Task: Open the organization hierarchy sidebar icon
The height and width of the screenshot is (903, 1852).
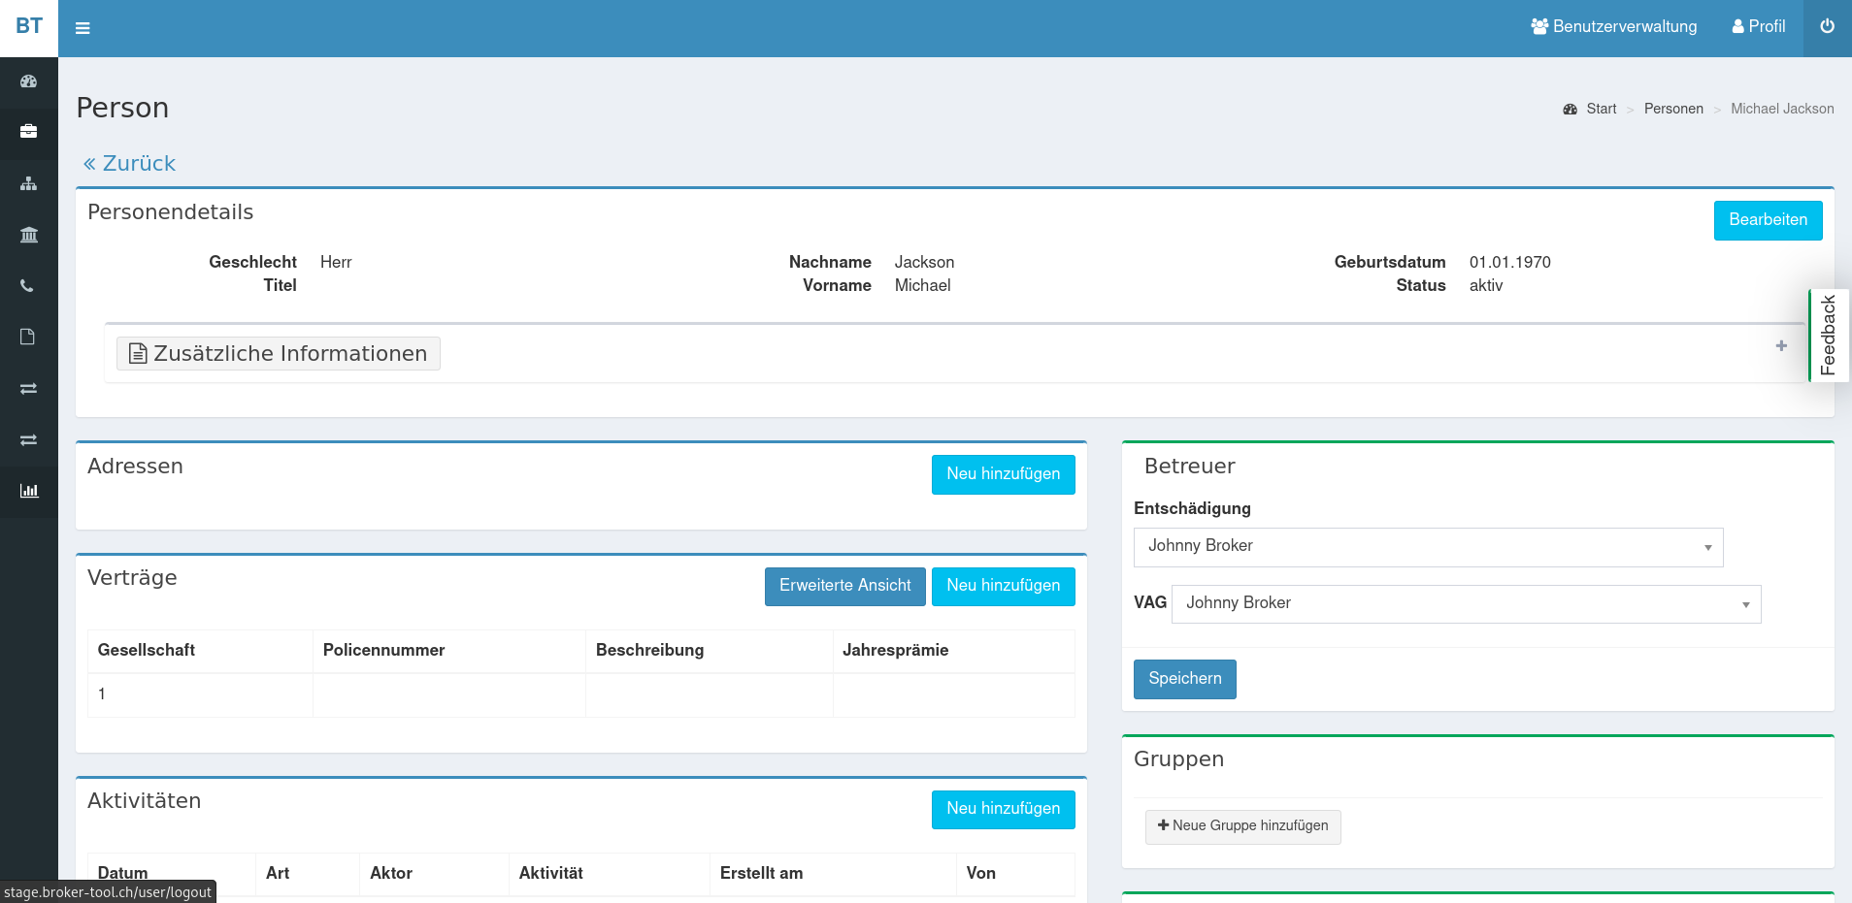Action: coord(28,183)
